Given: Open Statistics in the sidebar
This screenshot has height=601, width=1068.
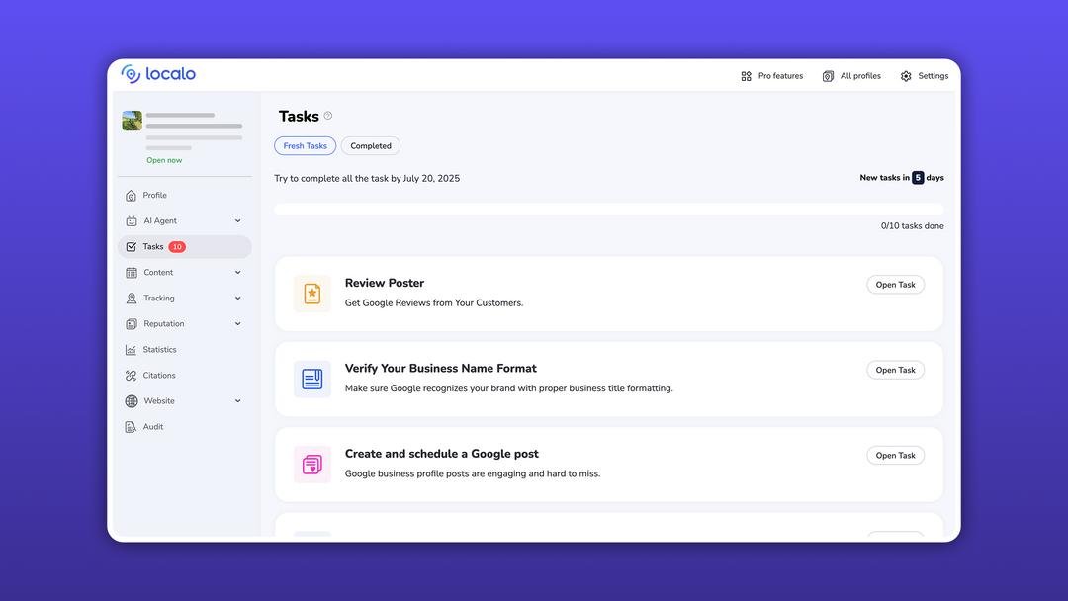Looking at the screenshot, I should click(185, 350).
